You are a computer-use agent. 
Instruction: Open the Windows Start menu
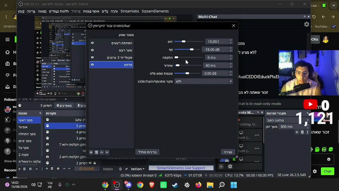click(x=234, y=185)
